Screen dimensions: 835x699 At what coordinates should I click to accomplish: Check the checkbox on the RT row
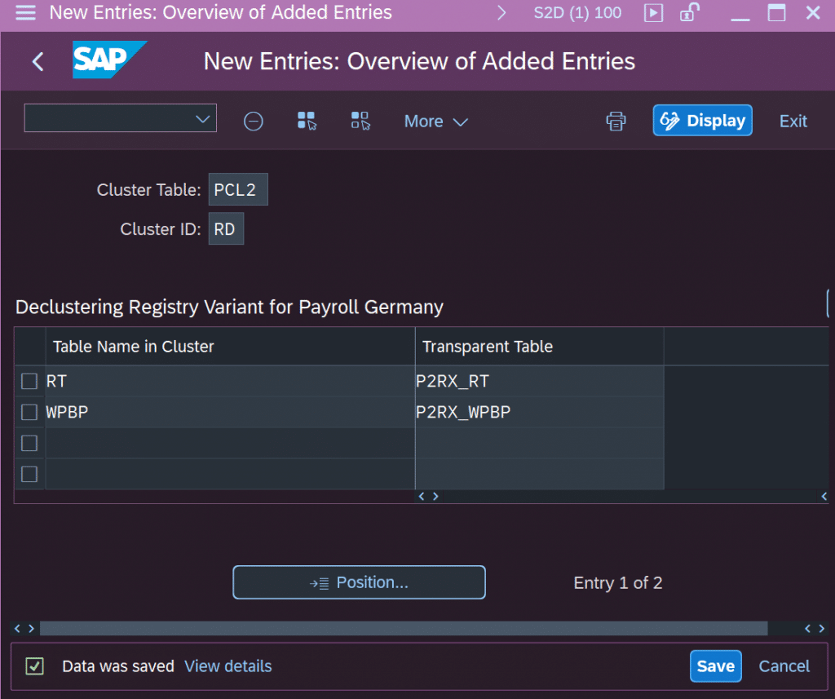(x=29, y=381)
